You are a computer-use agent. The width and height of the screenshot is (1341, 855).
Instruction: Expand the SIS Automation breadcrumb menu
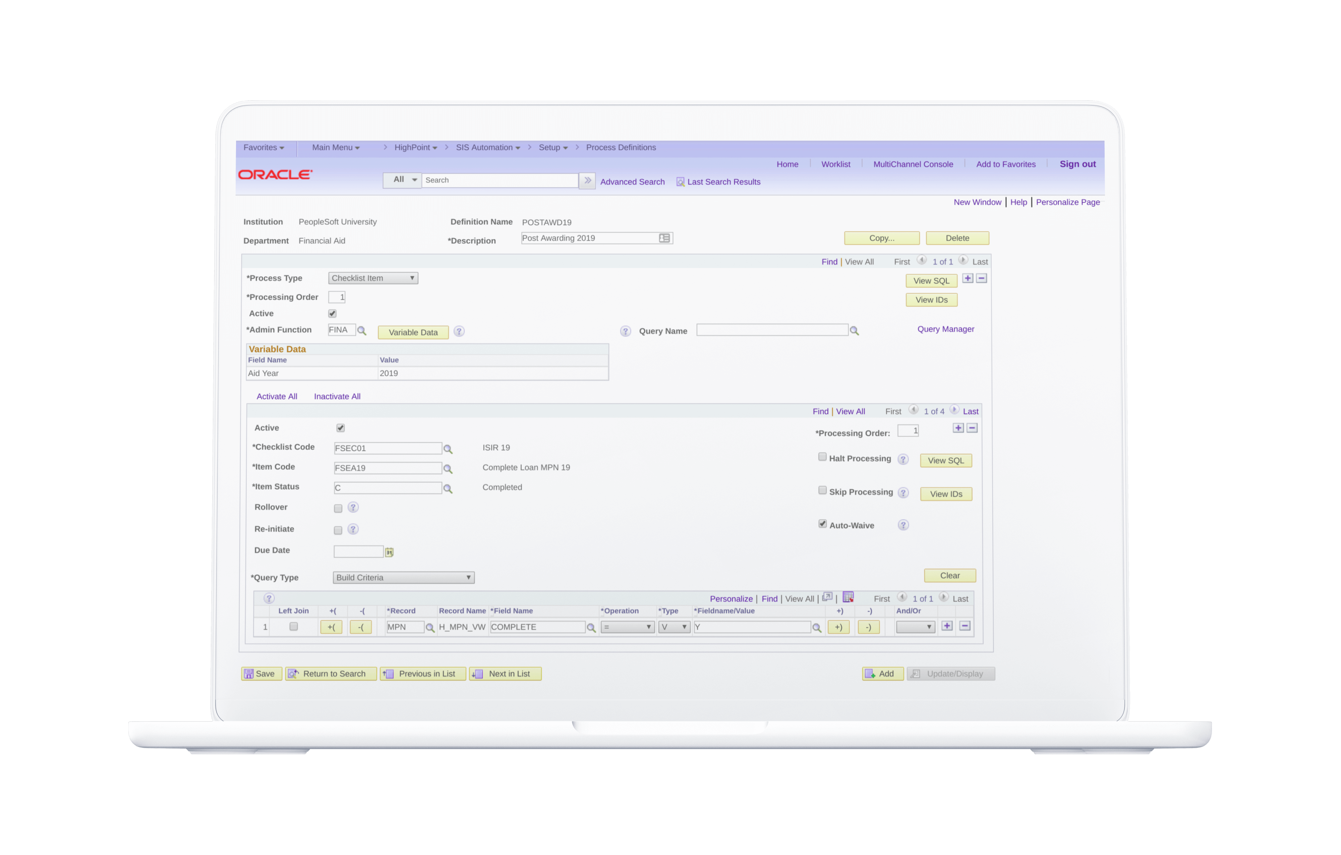click(x=488, y=148)
